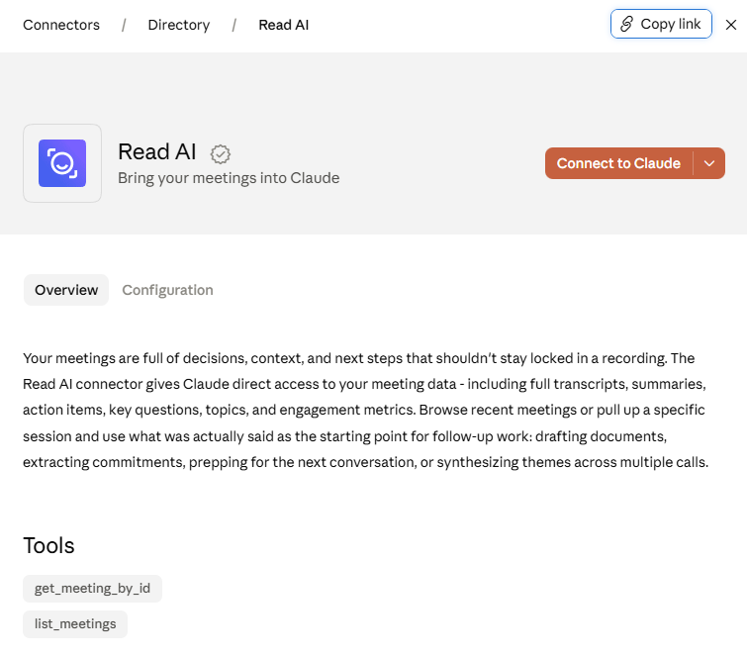Select the Overview tab
747x656 pixels.
click(x=66, y=290)
